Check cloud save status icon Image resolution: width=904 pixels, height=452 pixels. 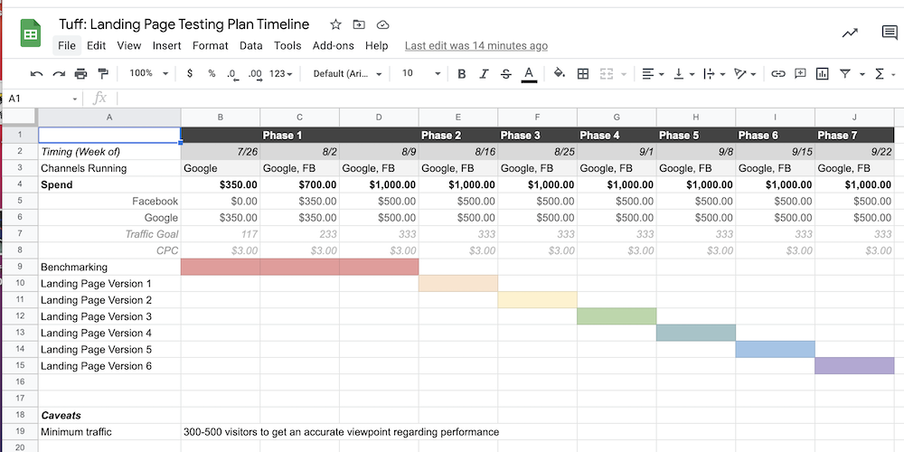tap(382, 24)
